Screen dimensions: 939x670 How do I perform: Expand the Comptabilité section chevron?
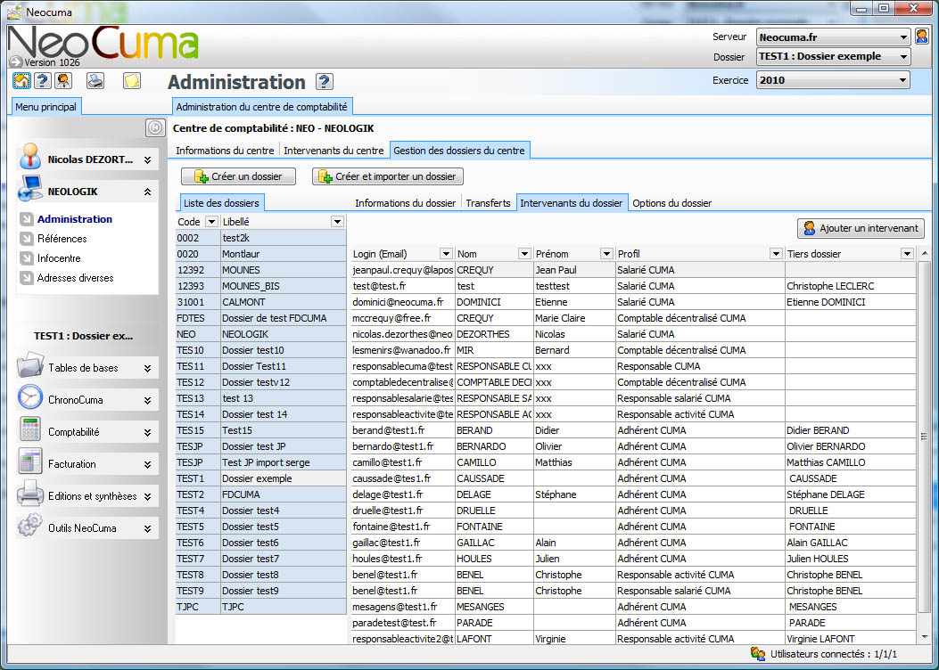[x=147, y=432]
